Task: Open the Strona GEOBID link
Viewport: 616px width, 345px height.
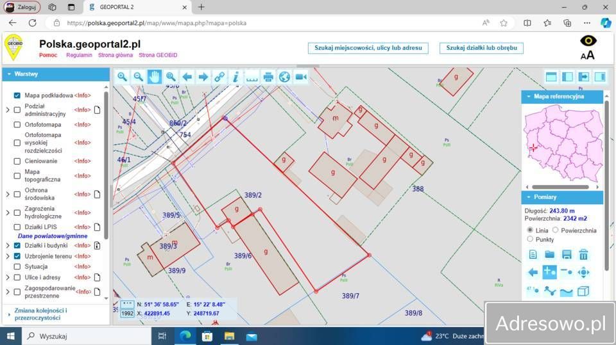Action: [158, 55]
